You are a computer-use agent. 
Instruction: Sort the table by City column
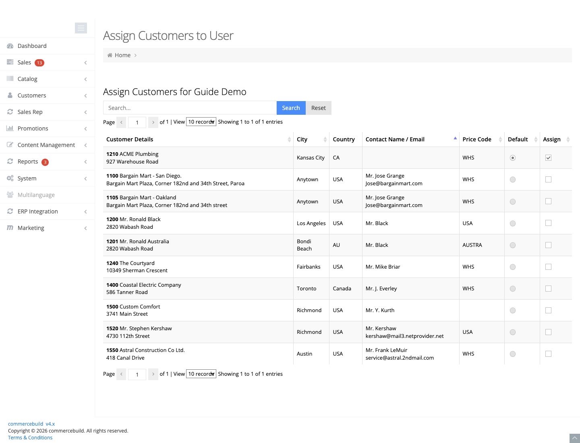[311, 139]
